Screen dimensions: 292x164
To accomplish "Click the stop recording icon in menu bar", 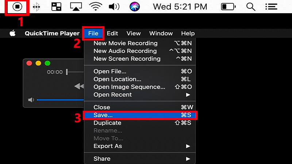I will tap(17, 7).
